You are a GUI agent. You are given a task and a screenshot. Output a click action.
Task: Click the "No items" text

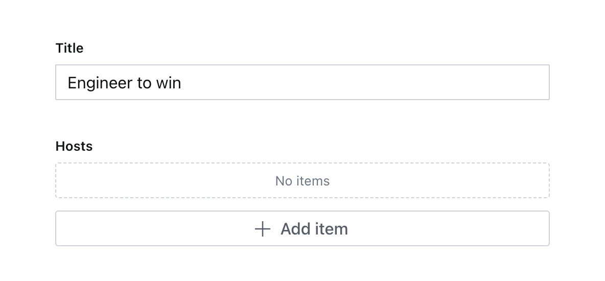[x=302, y=181]
